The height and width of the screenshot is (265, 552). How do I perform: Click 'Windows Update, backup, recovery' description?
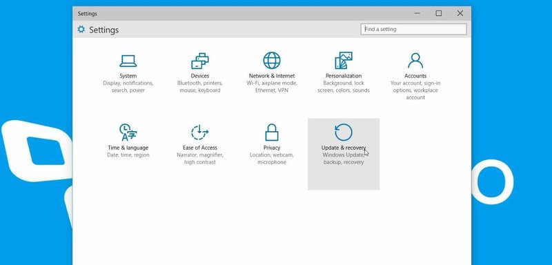[344, 159]
